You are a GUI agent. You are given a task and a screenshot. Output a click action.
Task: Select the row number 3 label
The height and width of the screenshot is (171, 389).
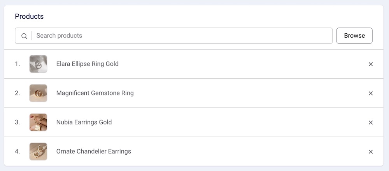pos(18,122)
